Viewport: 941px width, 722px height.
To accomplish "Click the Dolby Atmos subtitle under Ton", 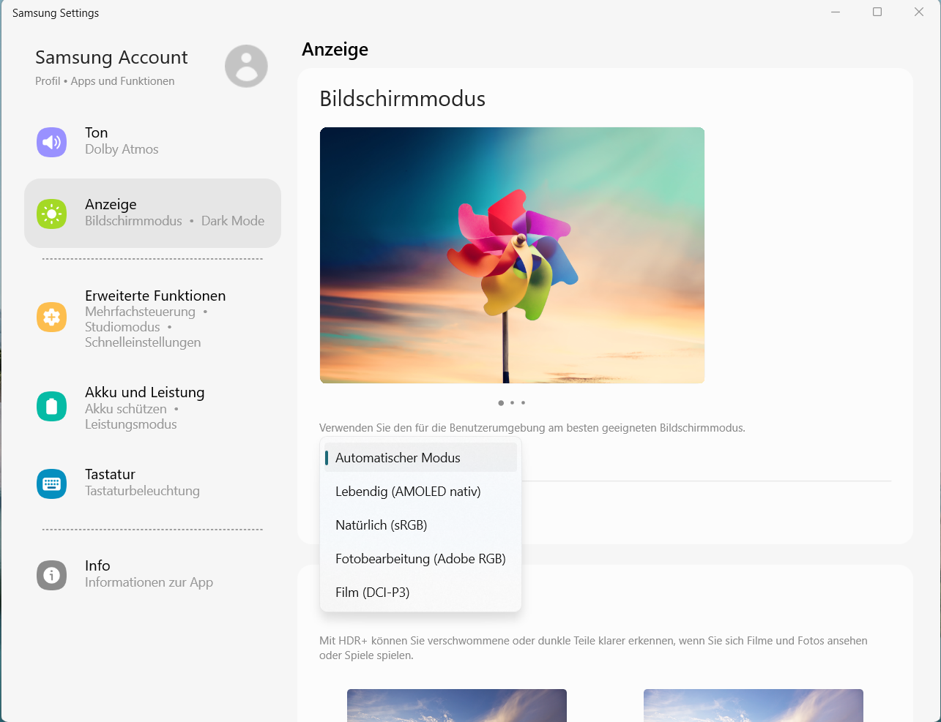I will click(x=122, y=149).
